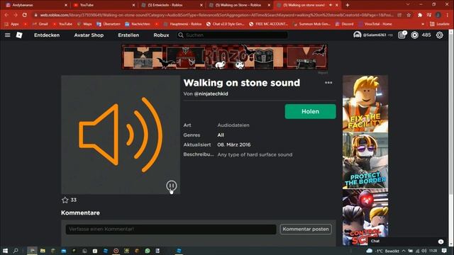
Task: Open the Kinzo banner advertisement
Action: point(225,57)
